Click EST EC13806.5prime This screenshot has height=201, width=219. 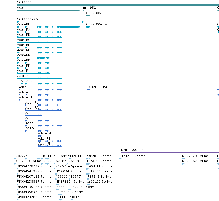99,171
